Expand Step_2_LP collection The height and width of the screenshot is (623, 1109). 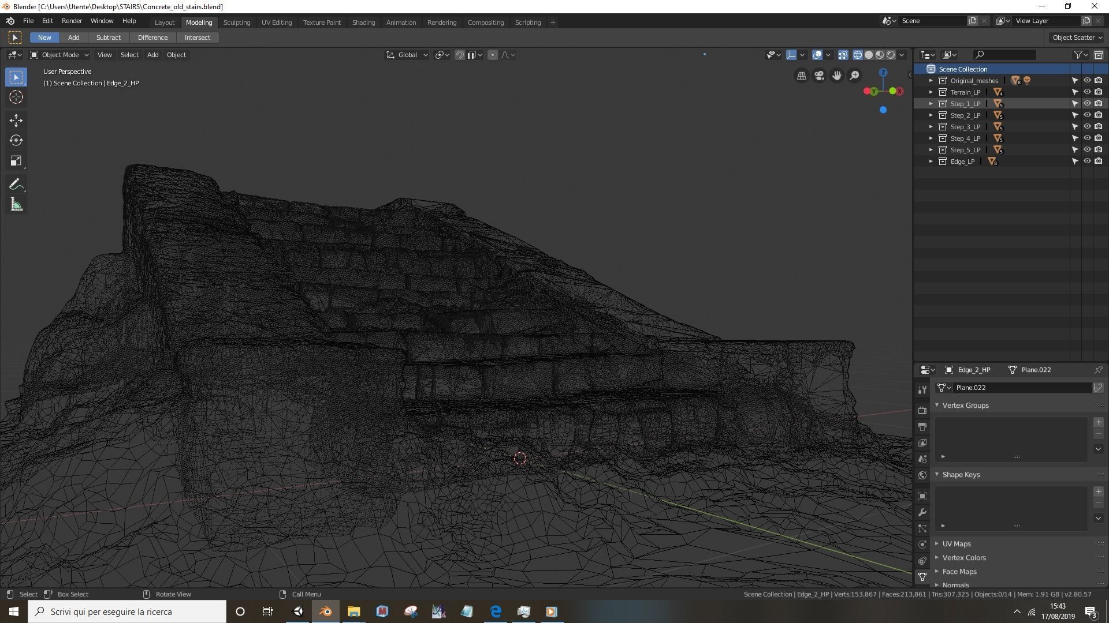[x=931, y=115]
